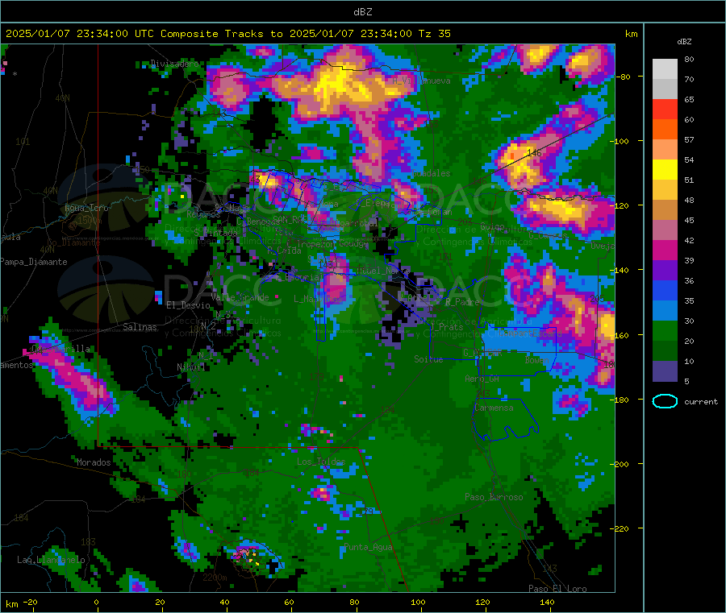Viewport: 726px width, 613px height.
Task: Click the 'Agua_Toro' place label
Action: coord(86,208)
